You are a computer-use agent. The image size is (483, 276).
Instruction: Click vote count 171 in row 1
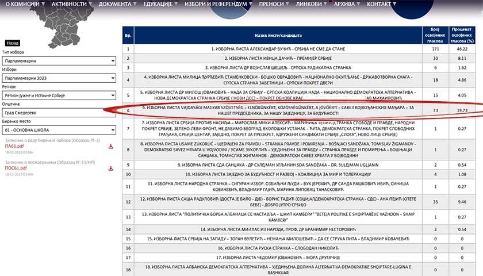[x=435, y=49]
